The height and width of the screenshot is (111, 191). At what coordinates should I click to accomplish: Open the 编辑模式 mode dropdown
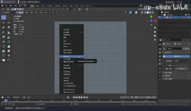pos(8,12)
